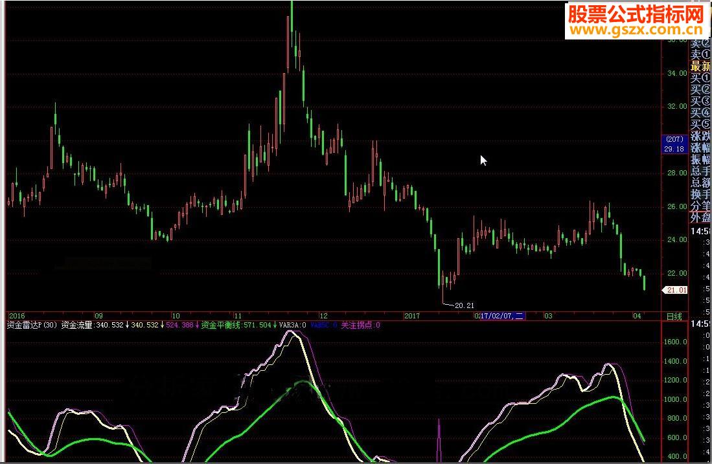Click the 21.01 current price marker
Image resolution: width=712 pixels, height=464 pixels.
pos(676,290)
